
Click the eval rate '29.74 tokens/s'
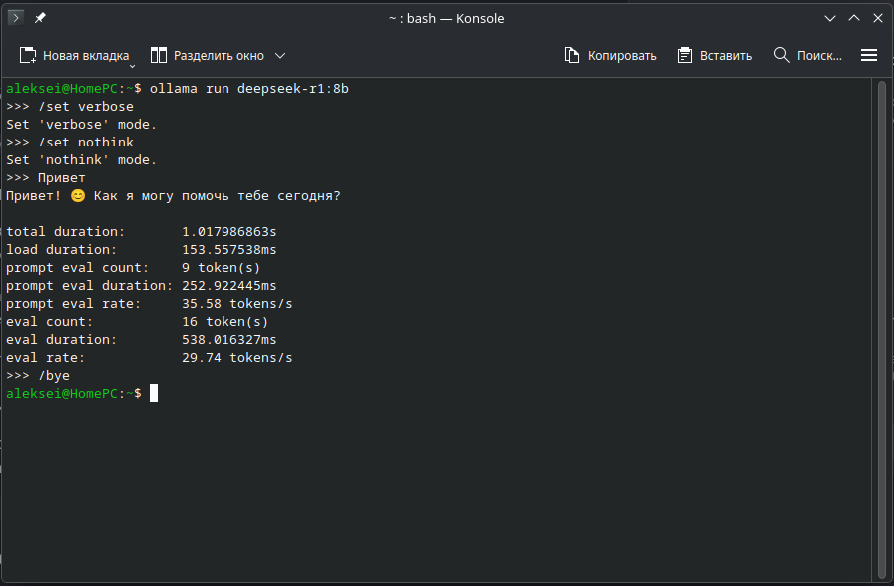click(x=237, y=357)
